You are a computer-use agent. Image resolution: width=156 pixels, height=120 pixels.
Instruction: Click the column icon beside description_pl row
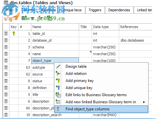[6, 108]
